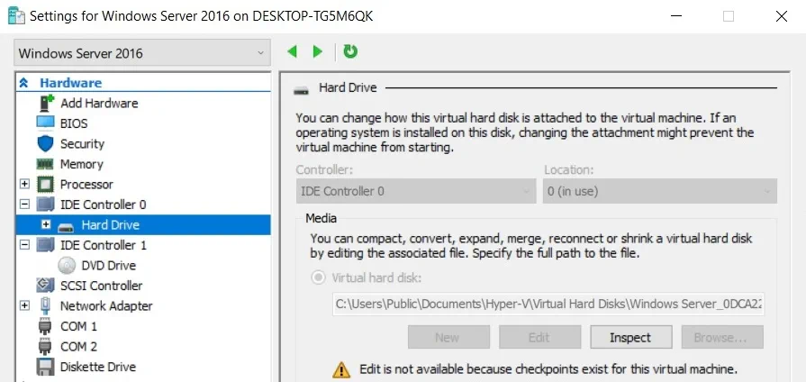Select Add Hardware in the tree

tap(98, 103)
